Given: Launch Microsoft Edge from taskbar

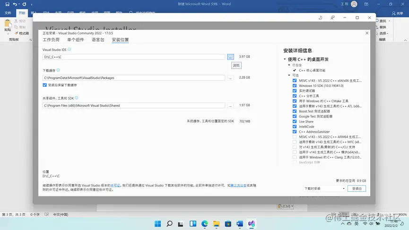Looking at the screenshot, I should [204, 224].
